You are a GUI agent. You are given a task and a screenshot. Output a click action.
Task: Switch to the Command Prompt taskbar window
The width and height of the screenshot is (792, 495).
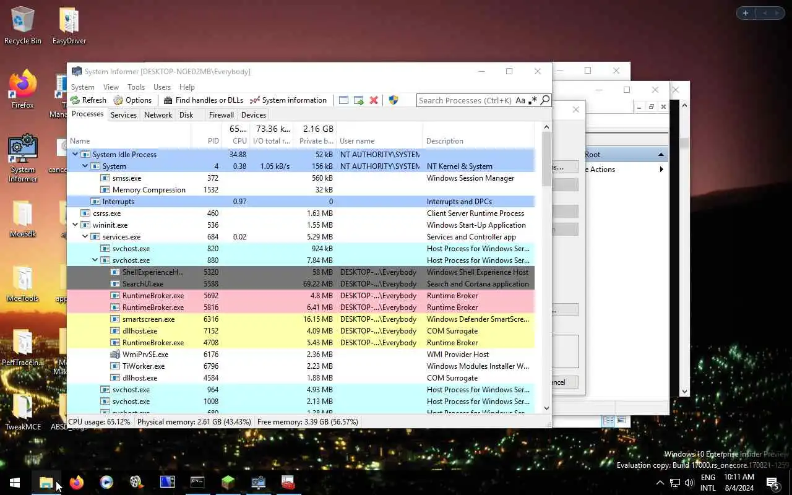point(197,483)
